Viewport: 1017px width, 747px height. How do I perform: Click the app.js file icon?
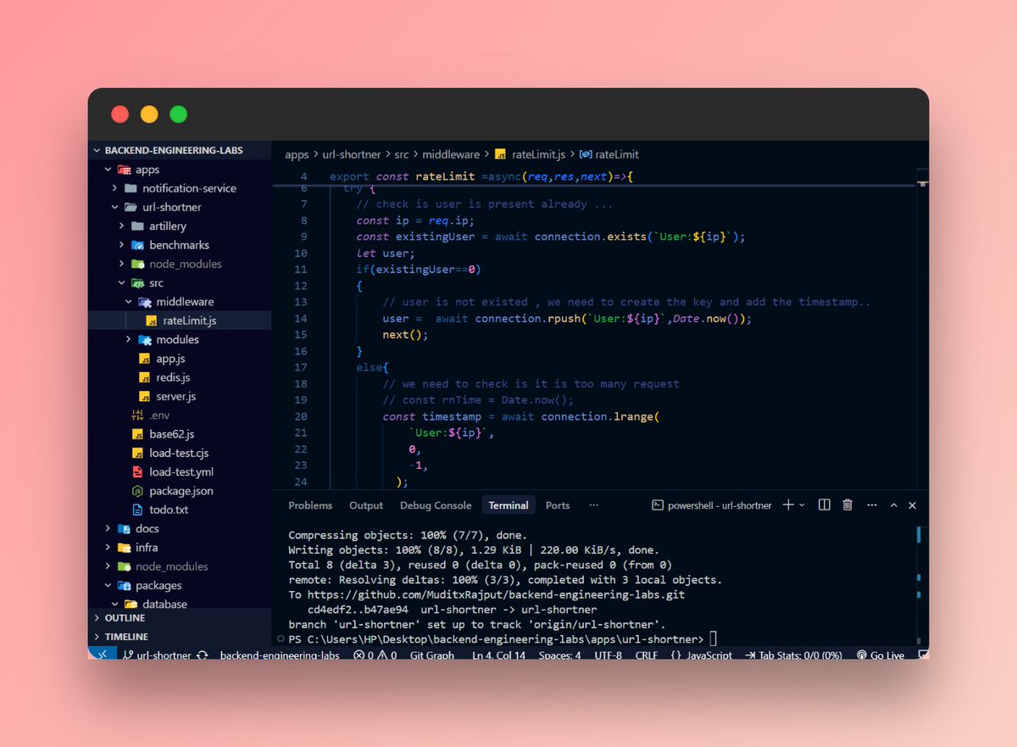click(x=144, y=359)
